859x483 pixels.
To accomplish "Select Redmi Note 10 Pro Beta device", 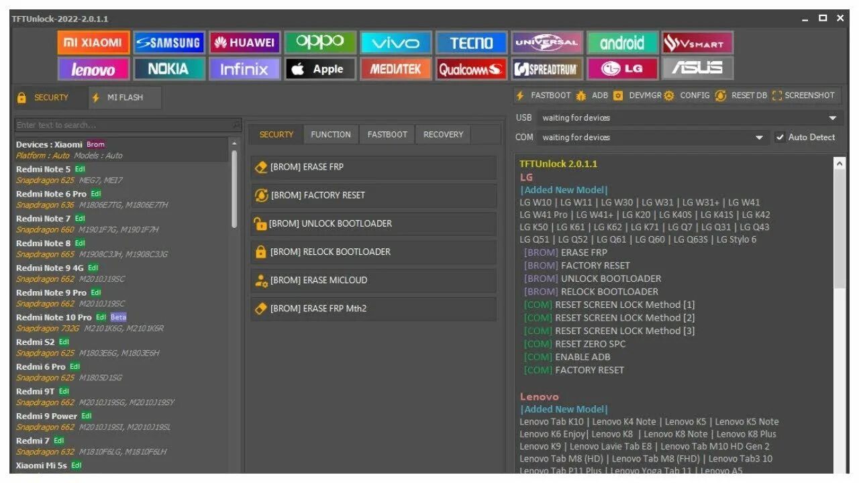I will [x=122, y=323].
